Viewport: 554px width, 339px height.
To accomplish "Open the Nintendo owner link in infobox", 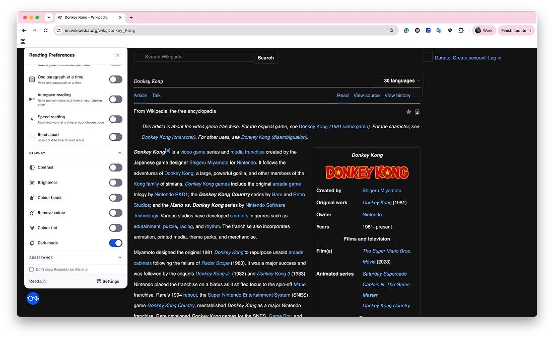I will 372,215.
